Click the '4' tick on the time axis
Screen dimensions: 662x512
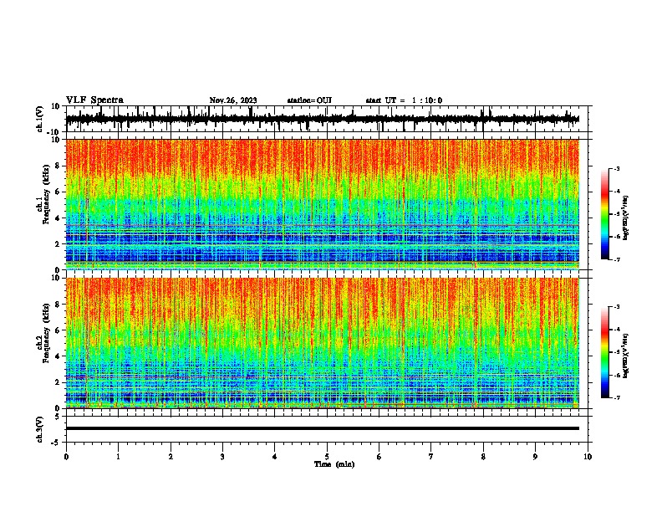tap(275, 457)
